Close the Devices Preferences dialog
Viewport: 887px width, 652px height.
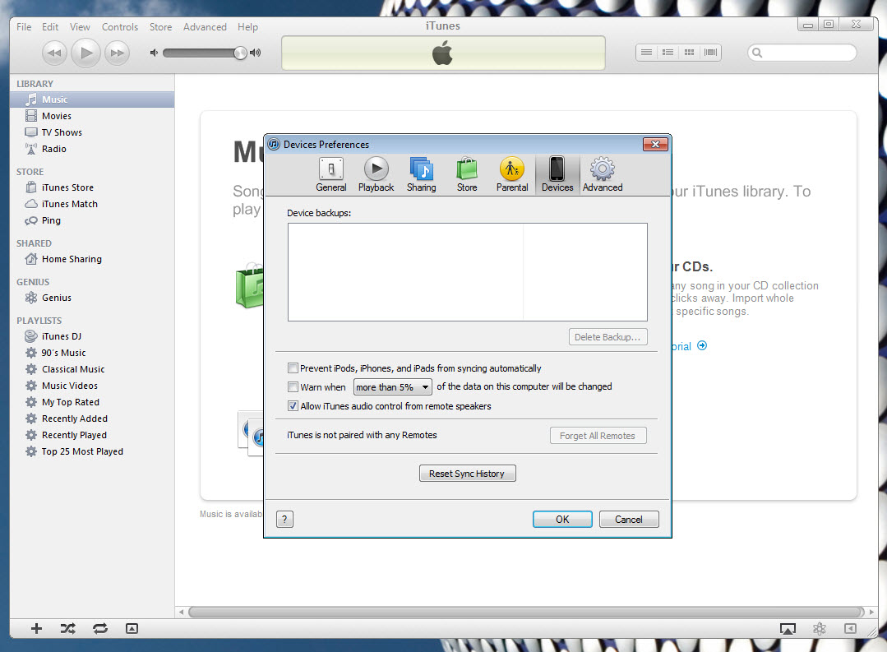coord(656,145)
